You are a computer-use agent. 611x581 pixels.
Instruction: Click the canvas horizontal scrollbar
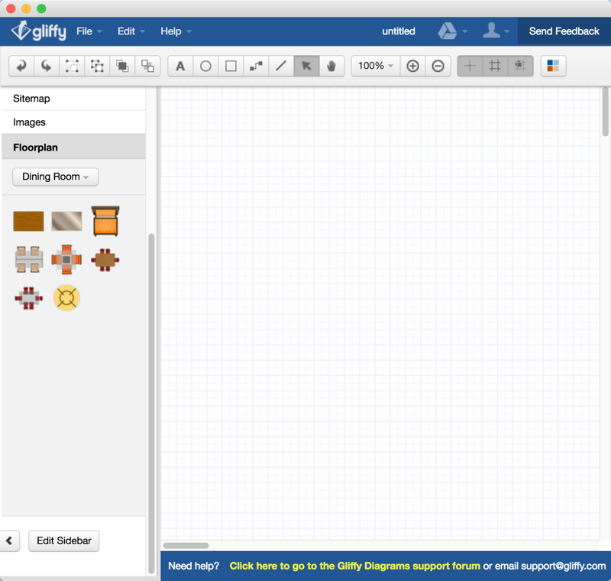tap(186, 546)
